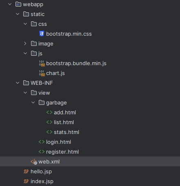Viewport: 180px width, 186px height.
Task: Open bootstrap.min.css file
Action: tap(69, 34)
